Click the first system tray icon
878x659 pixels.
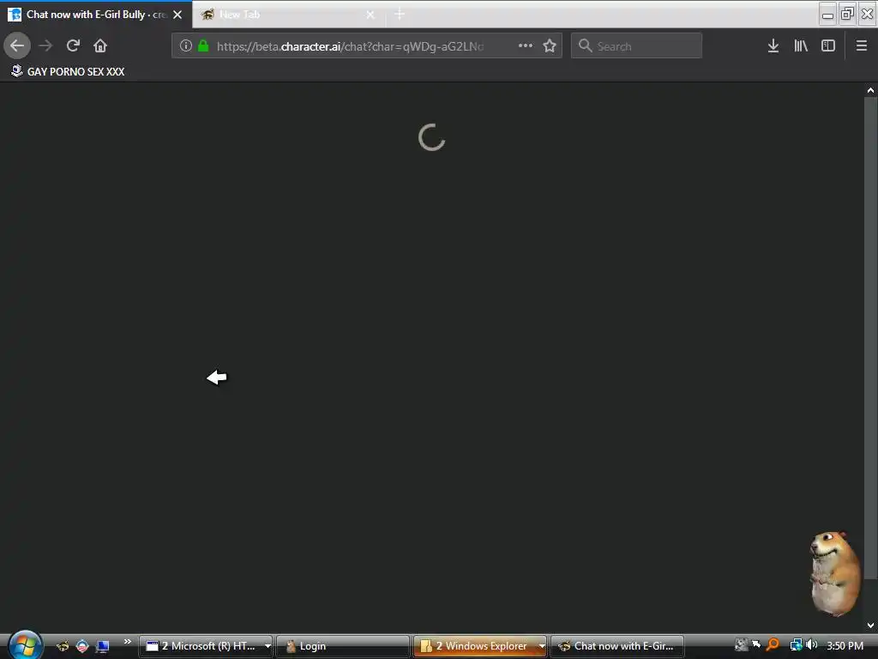click(x=741, y=645)
